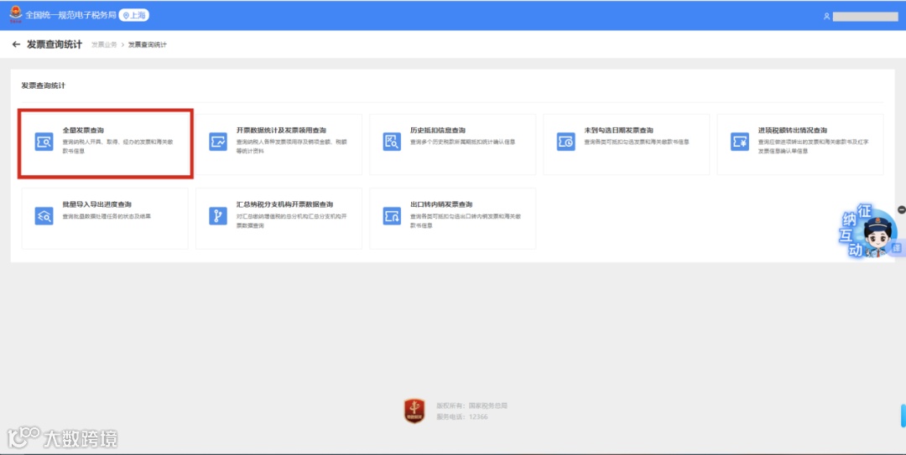Screen dimensions: 906x455
Task: Click the 汇总纳税分支机构开票数据查询 icon
Action: point(218,216)
